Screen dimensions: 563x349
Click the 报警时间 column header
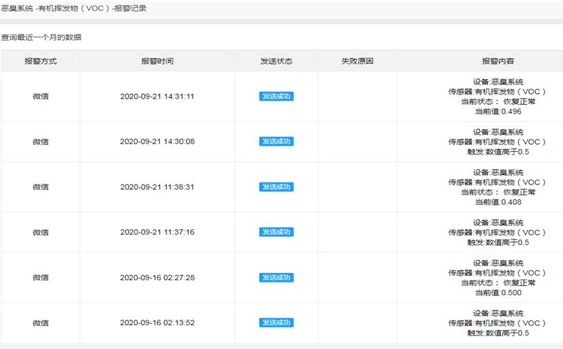[157, 61]
